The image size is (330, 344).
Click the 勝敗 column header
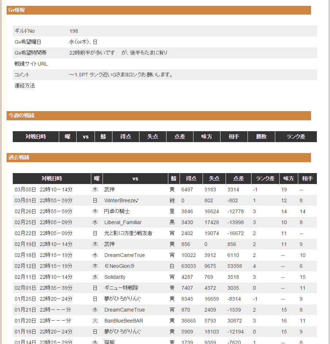tap(261, 137)
